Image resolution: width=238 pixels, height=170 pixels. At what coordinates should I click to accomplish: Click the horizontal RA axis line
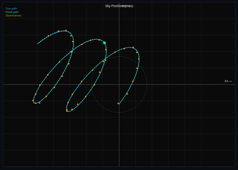tap(183, 84)
